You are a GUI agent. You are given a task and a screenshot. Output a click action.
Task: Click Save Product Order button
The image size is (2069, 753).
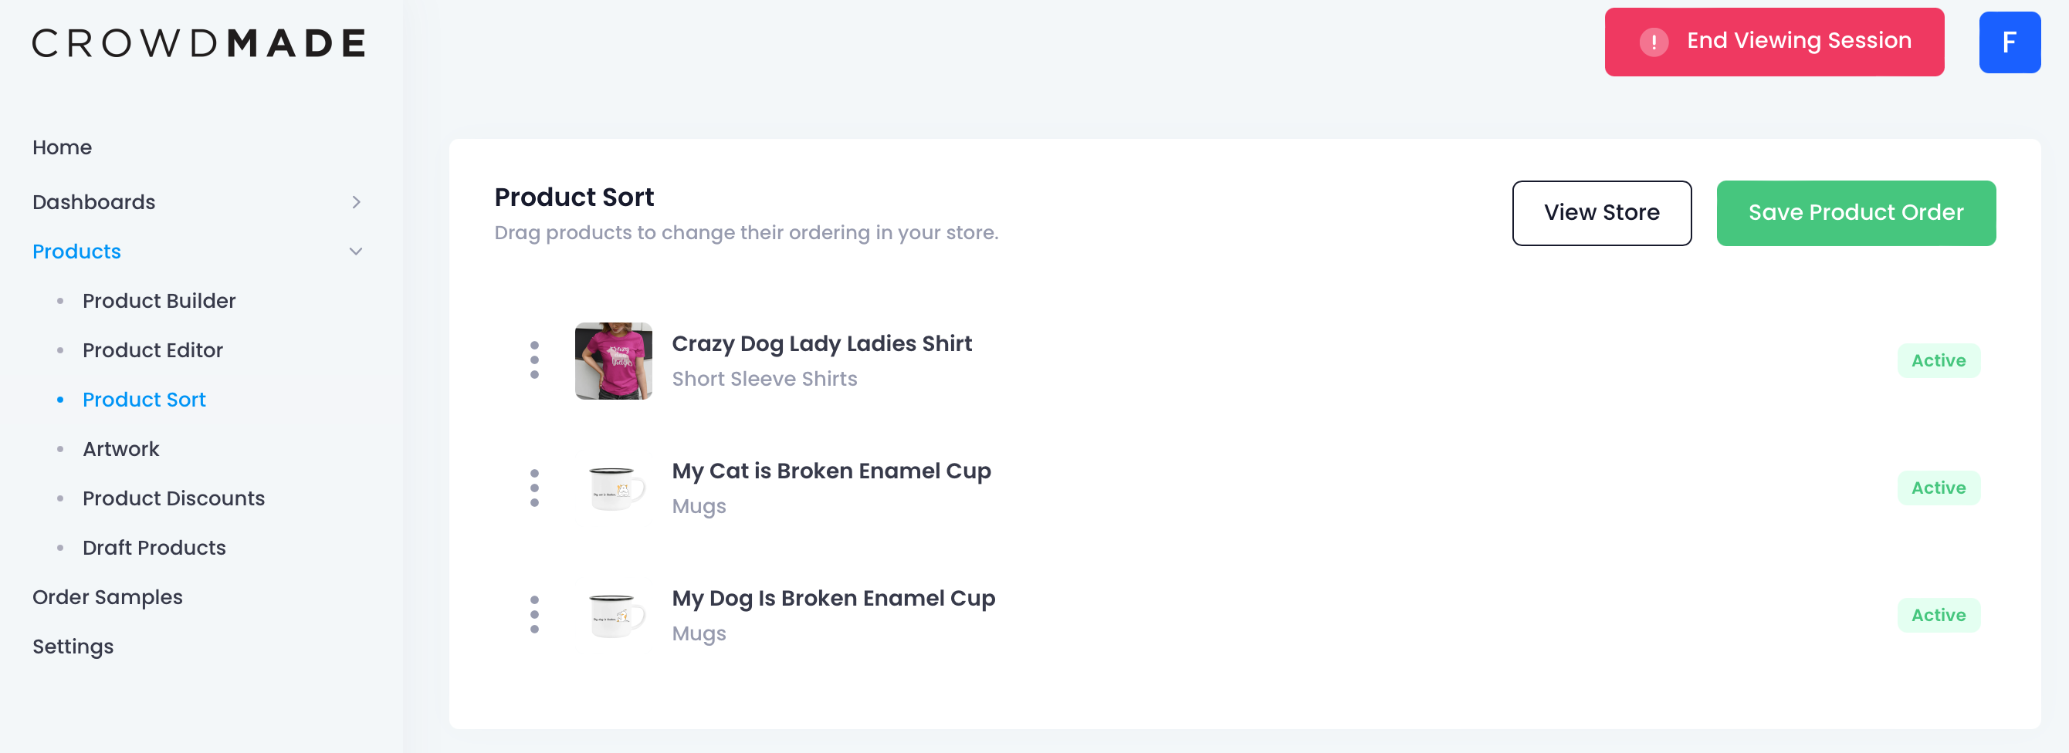point(1855,213)
